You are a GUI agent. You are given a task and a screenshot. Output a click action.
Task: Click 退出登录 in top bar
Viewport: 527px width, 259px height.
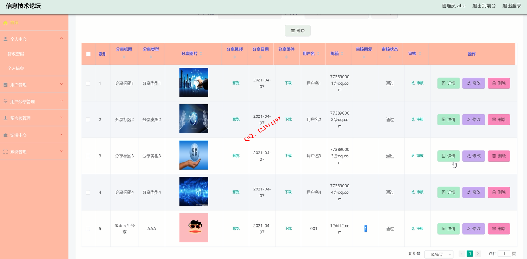pyautogui.click(x=512, y=6)
